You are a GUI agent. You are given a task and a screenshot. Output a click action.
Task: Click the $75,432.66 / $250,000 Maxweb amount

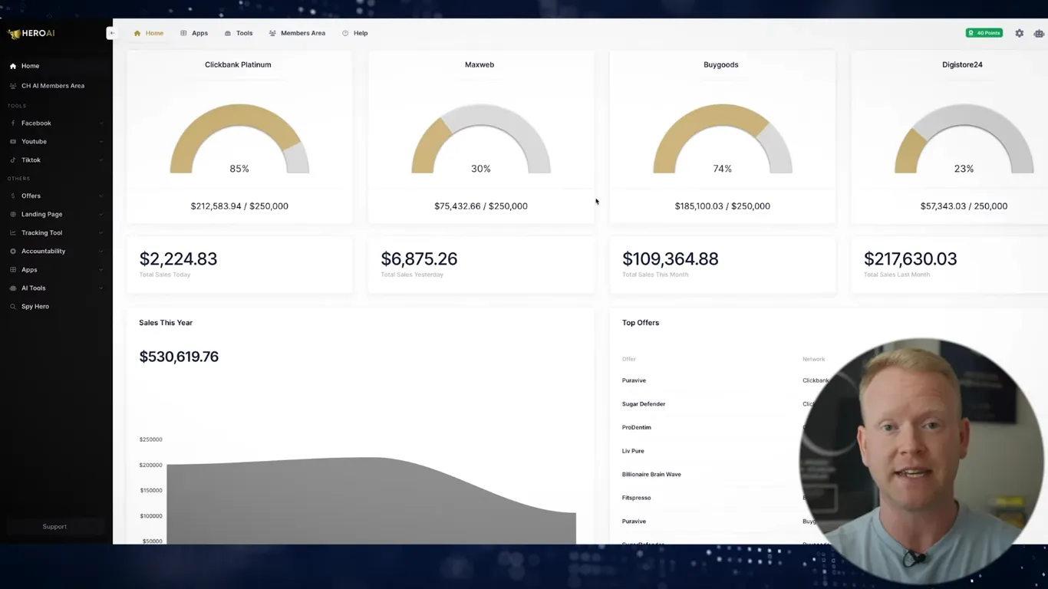click(x=481, y=206)
